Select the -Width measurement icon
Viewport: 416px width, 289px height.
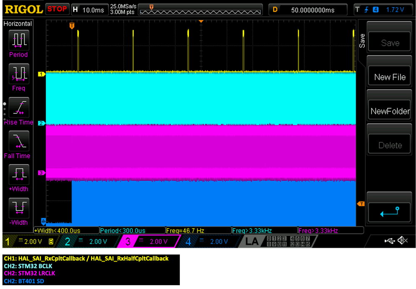coord(19,208)
